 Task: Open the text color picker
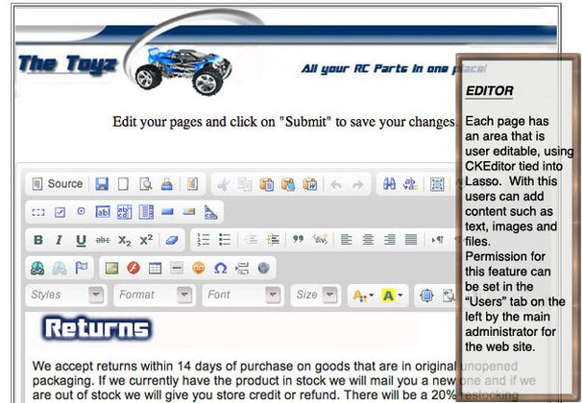[361, 296]
